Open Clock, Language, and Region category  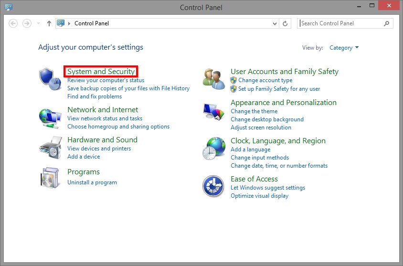coord(278,141)
